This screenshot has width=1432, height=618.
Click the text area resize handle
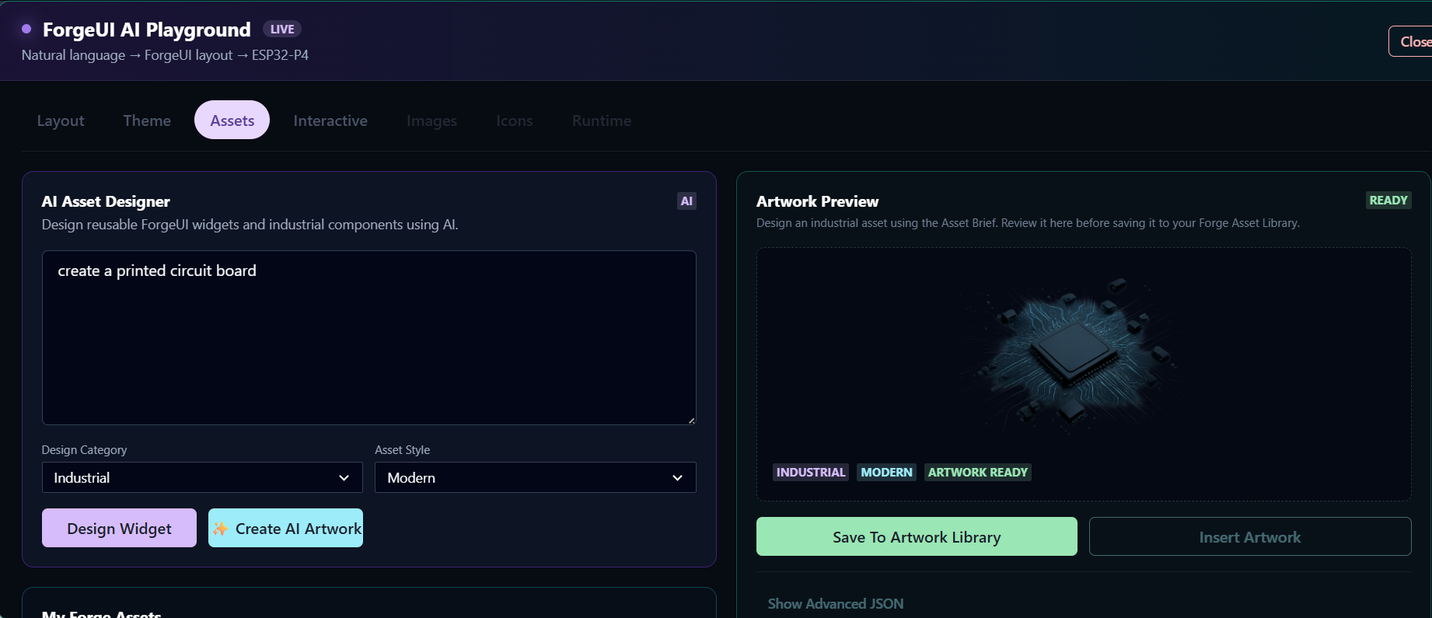tap(691, 420)
